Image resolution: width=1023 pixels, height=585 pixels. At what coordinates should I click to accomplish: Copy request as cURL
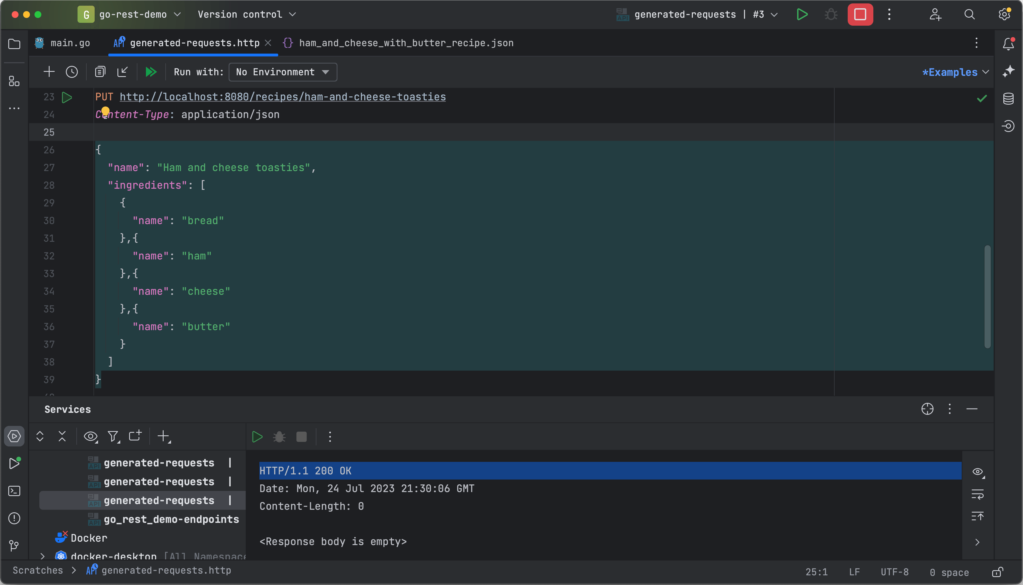click(x=100, y=72)
